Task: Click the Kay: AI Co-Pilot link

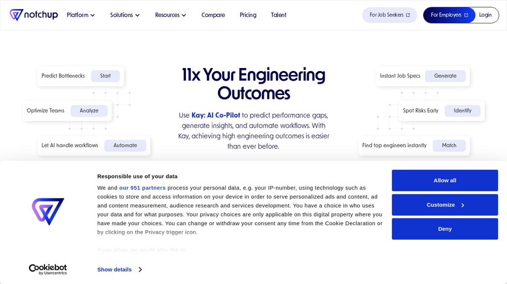Action: click(216, 115)
